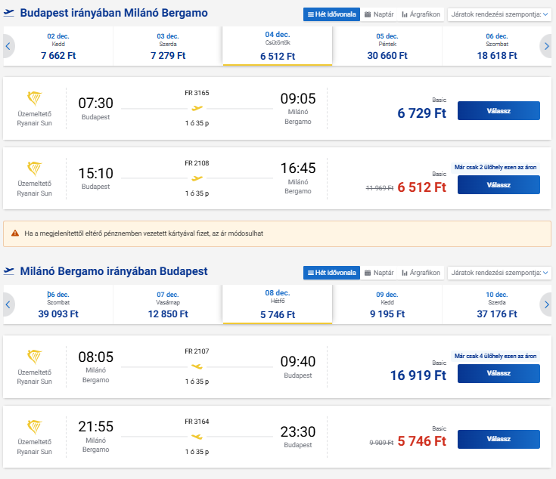Open Járatok rendezési szempontja dropdown for return

tap(499, 273)
